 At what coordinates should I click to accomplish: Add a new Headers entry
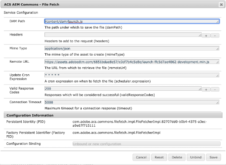206,35
